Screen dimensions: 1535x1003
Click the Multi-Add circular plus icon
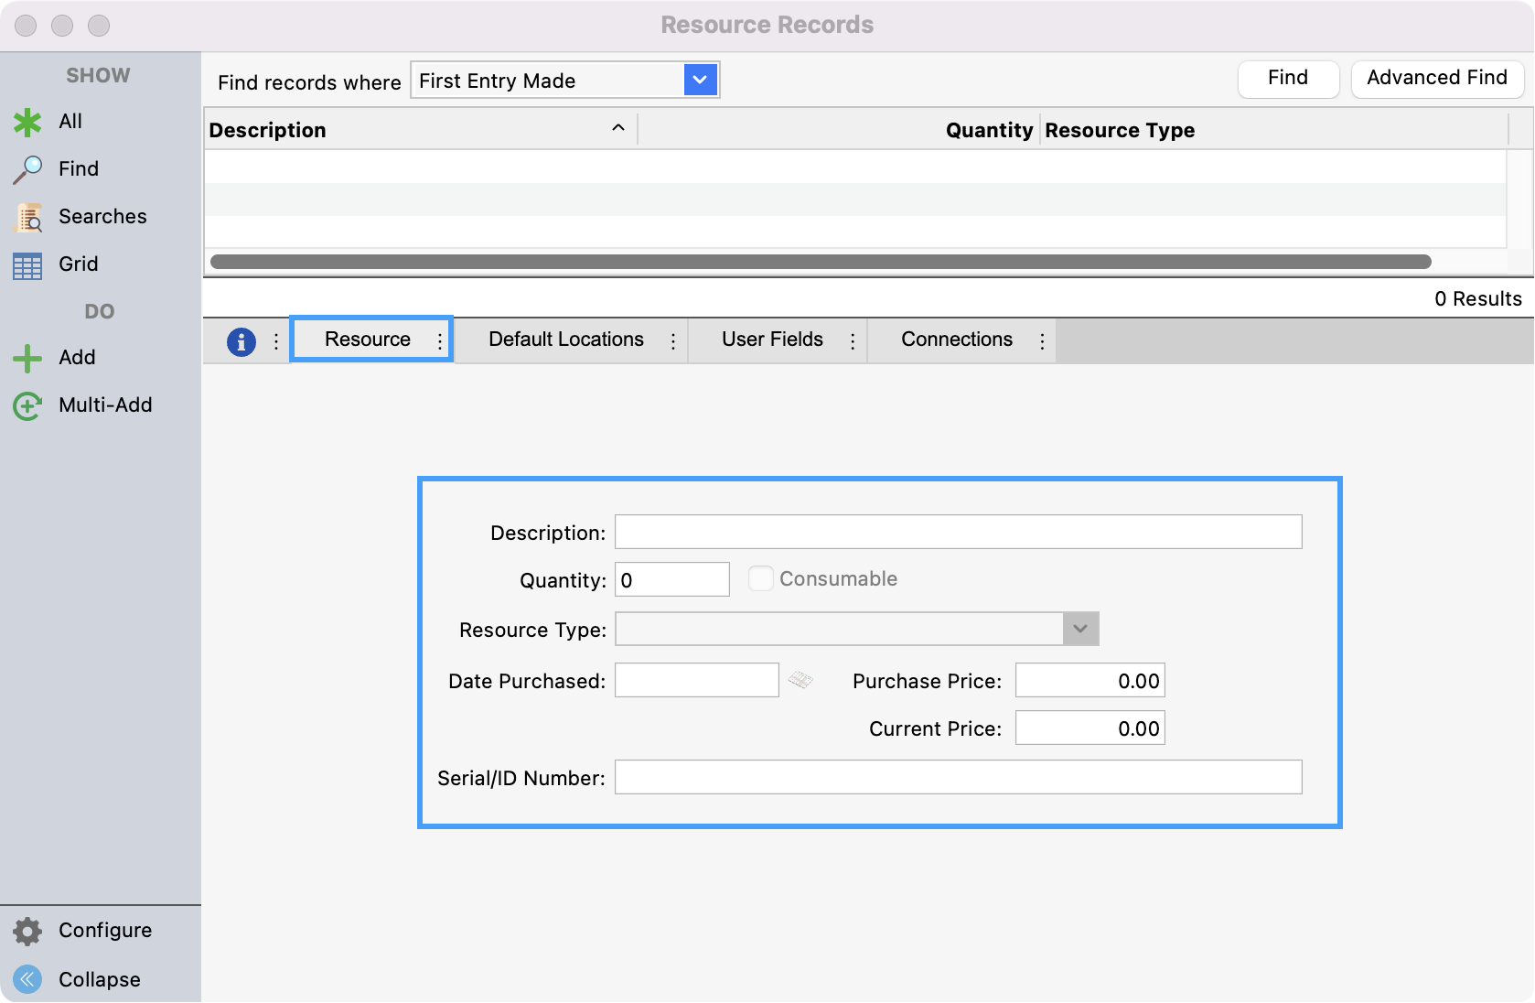click(x=27, y=406)
